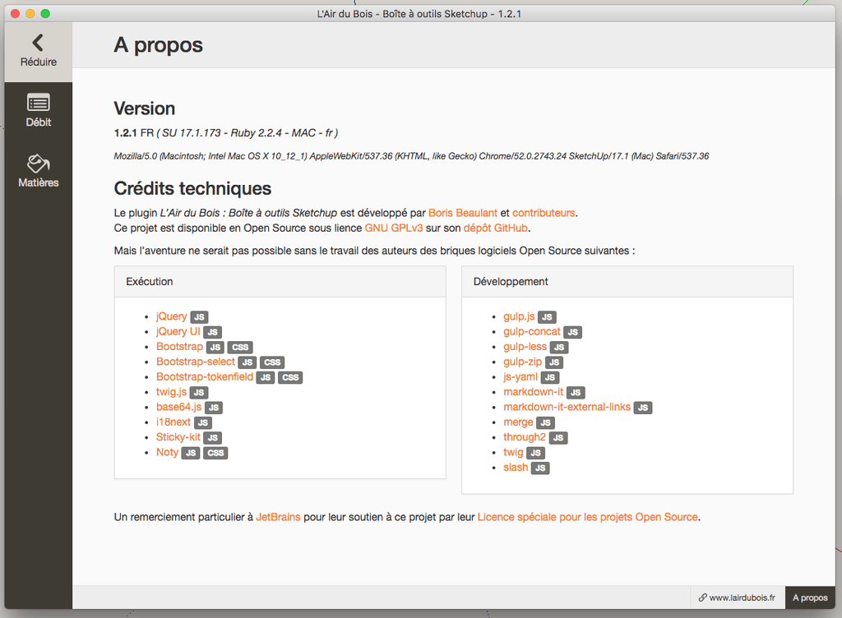Open the through2 link
The width and height of the screenshot is (842, 618).
[x=524, y=437]
